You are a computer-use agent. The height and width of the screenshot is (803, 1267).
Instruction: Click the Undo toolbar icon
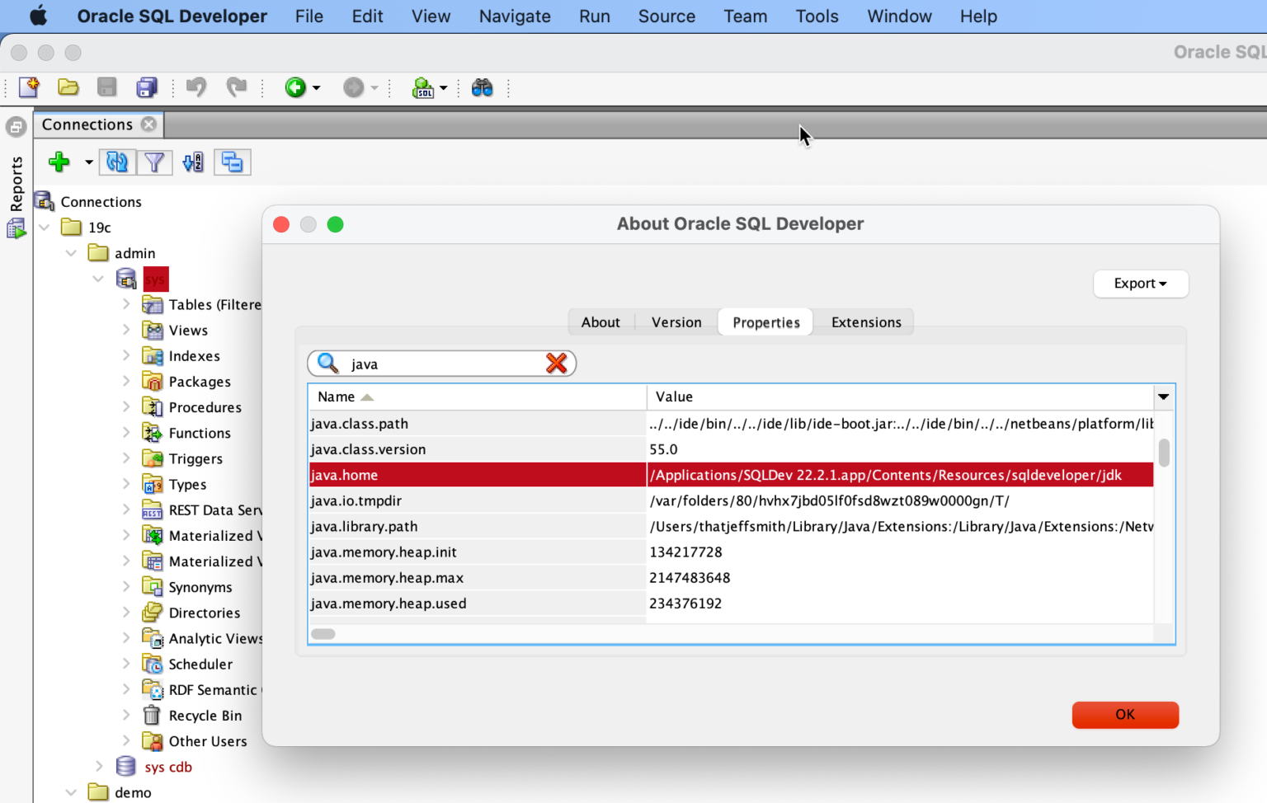[196, 87]
